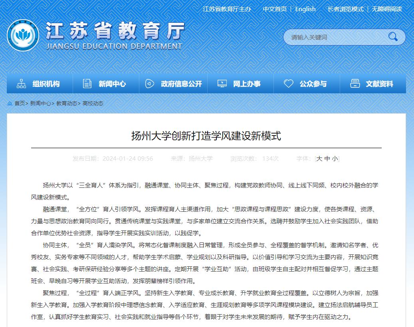Set font size to 中 (medium)
414x327 pixels.
click(x=327, y=159)
